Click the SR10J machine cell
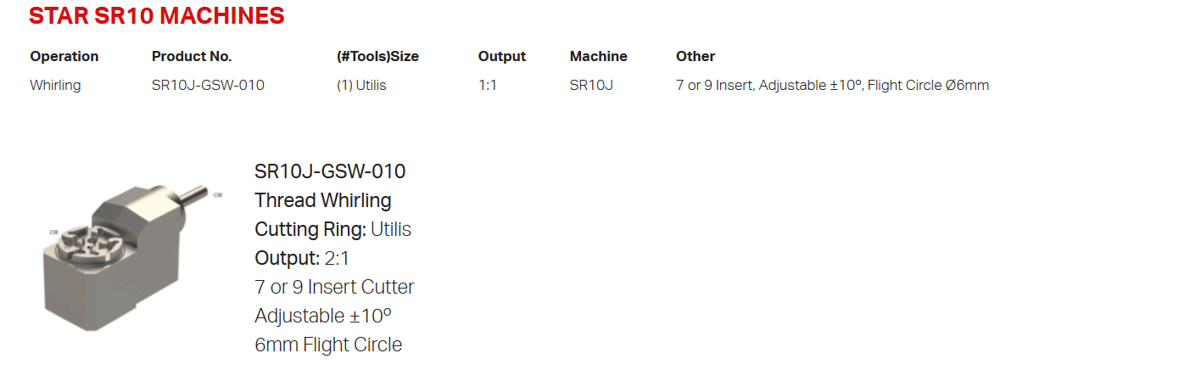1179x370 pixels. [591, 86]
